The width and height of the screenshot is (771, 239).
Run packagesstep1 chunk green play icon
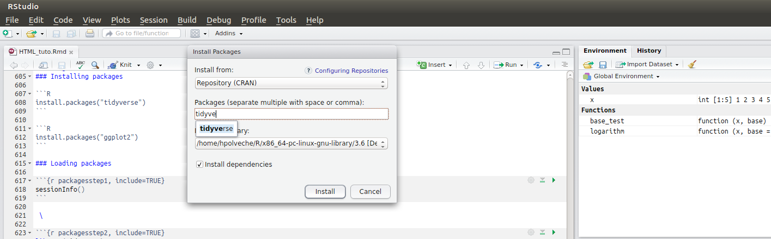coord(554,180)
